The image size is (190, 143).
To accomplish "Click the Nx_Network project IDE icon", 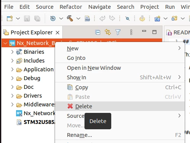I will pos(12,43).
